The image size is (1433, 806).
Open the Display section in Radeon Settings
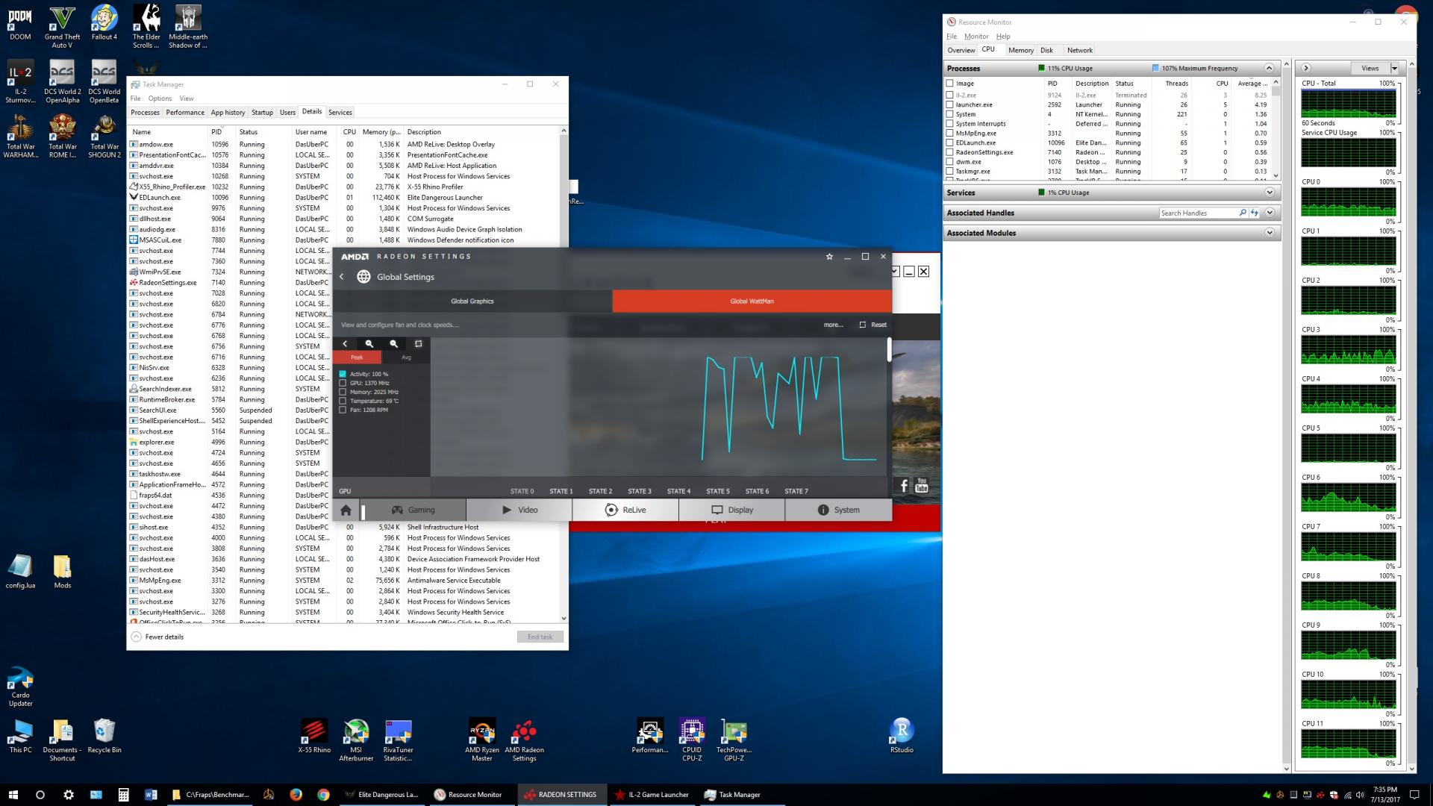coord(732,510)
